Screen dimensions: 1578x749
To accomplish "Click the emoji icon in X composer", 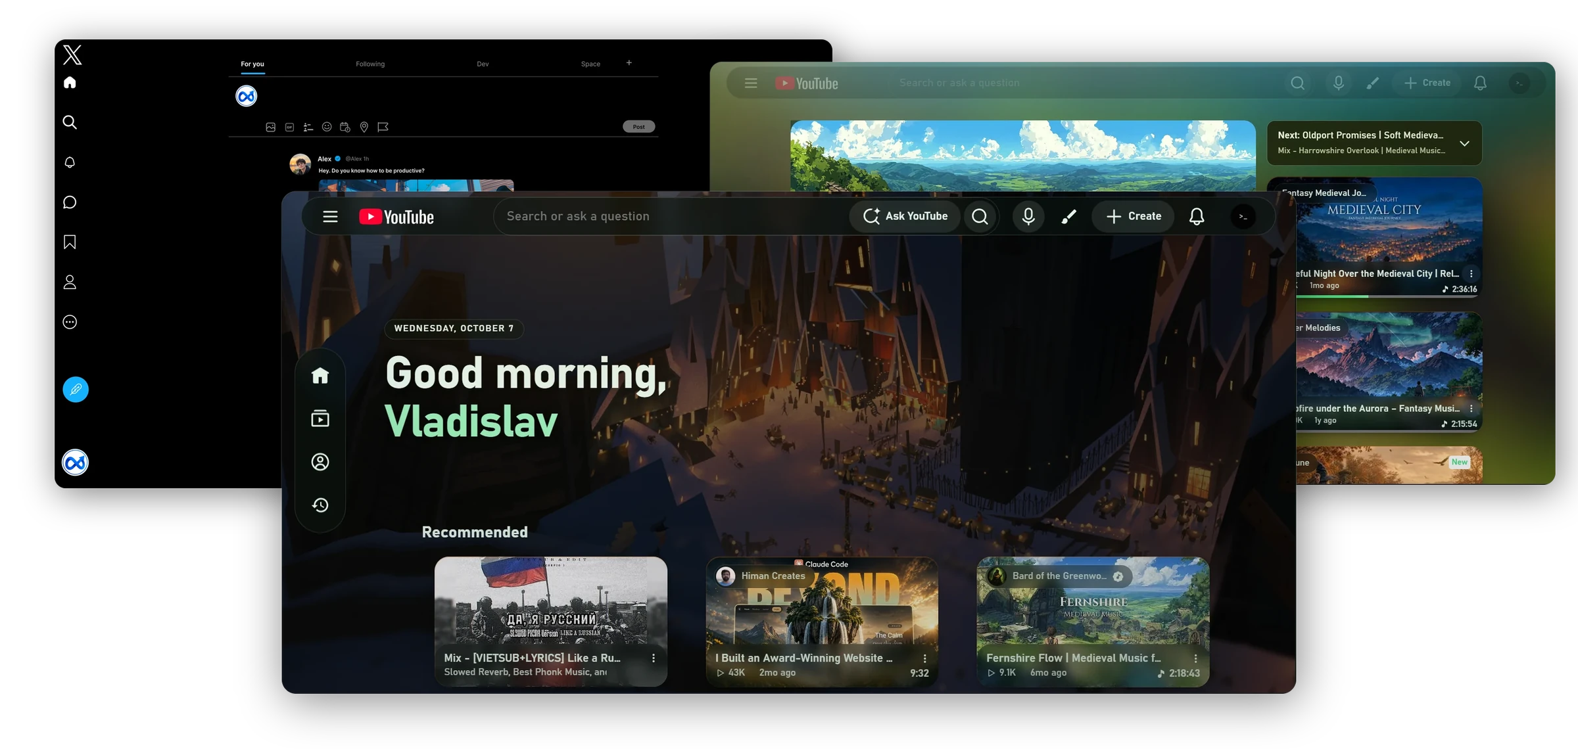I will tap(327, 127).
